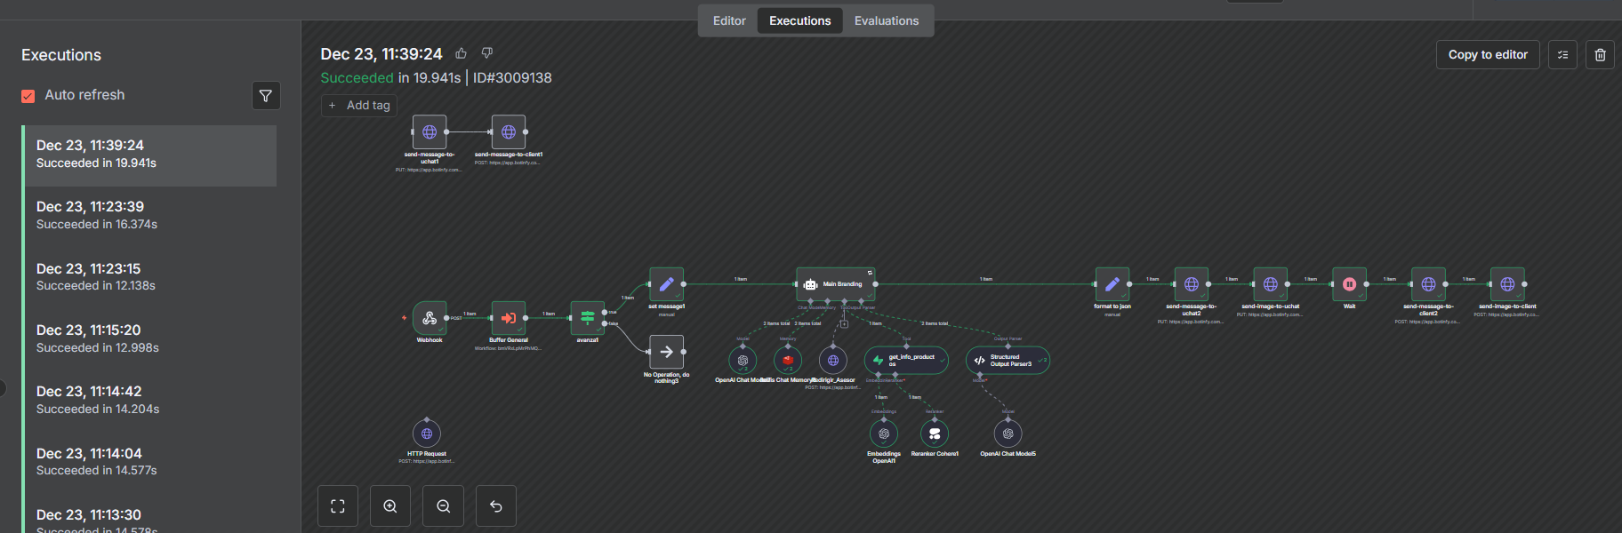The image size is (1622, 533).
Task: Open the Dec 23, 11:23:39 execution
Action: [x=150, y=217]
